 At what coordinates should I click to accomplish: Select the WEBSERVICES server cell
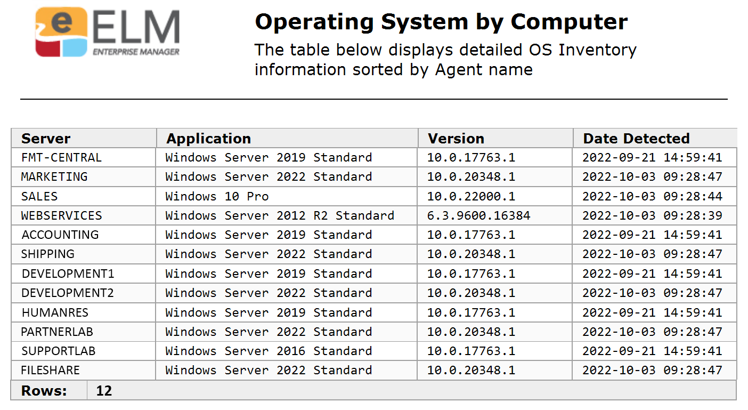coord(84,215)
